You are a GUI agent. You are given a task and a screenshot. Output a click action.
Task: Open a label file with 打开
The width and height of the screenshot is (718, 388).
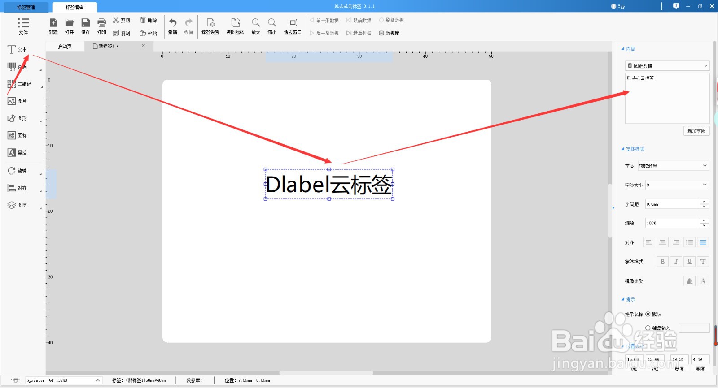pyautogui.click(x=69, y=26)
